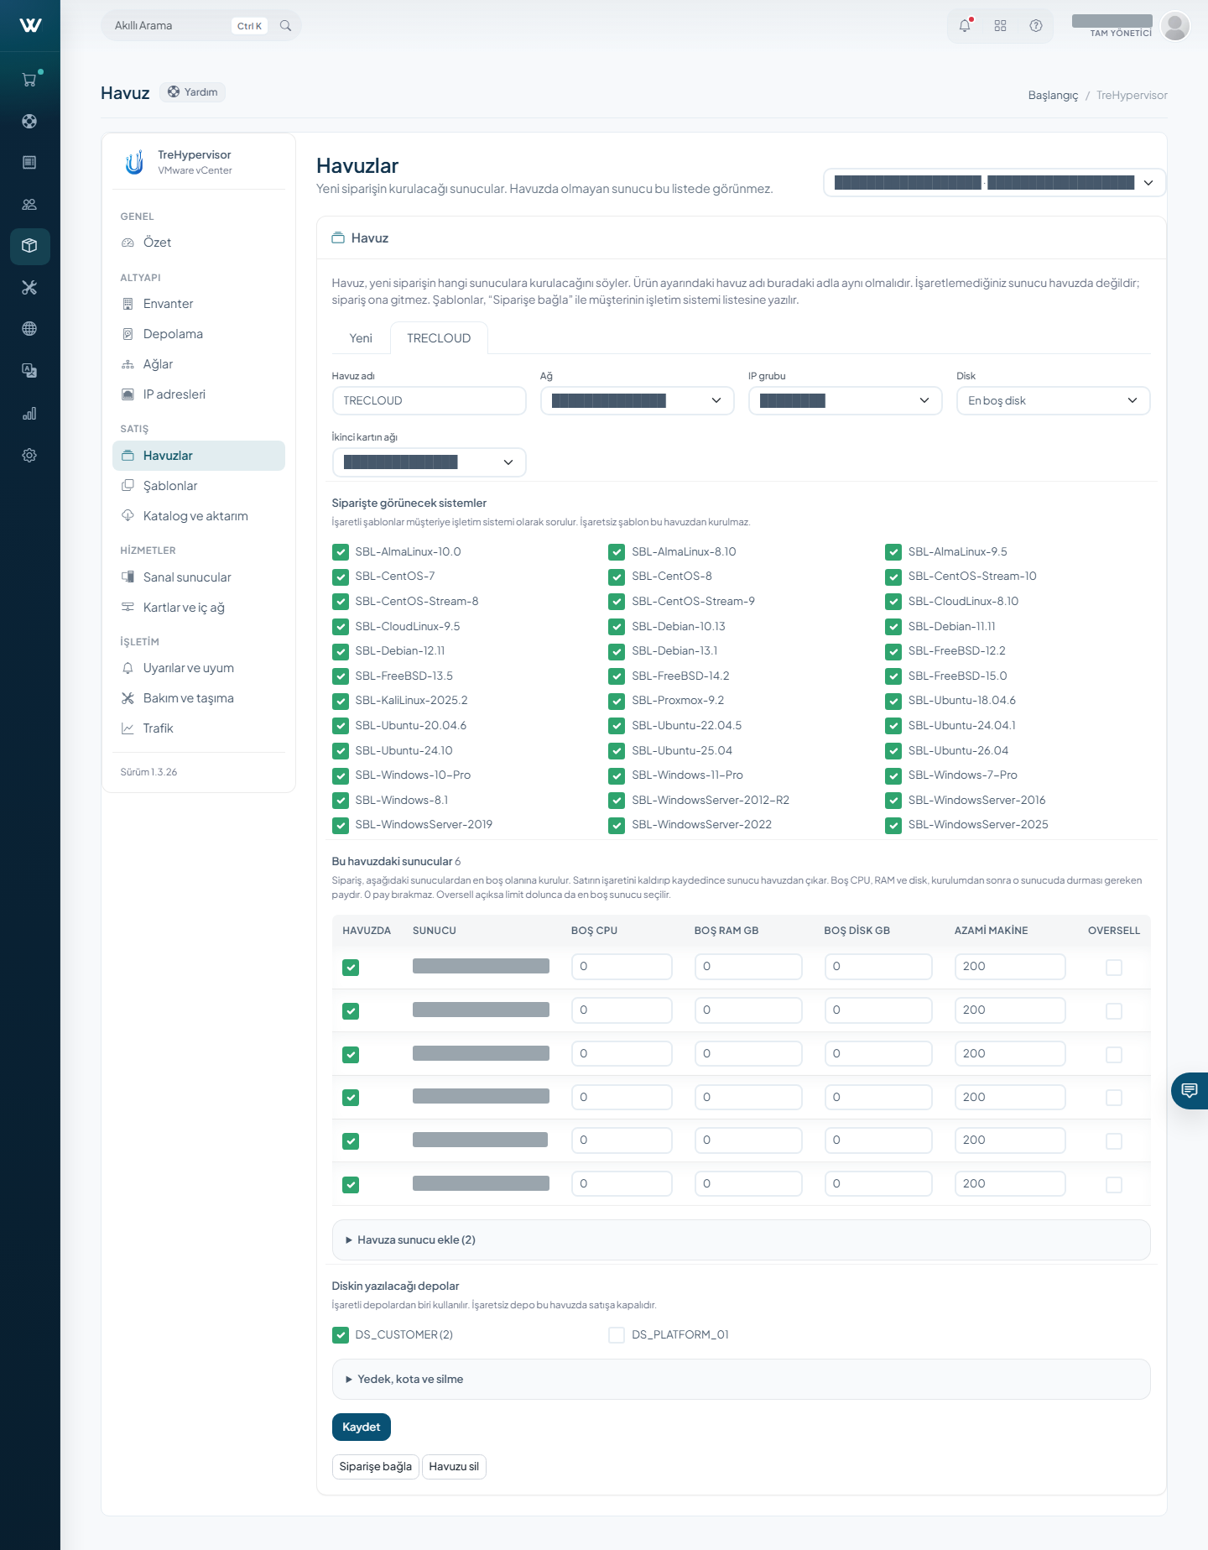Click the W logo at top left

(x=30, y=25)
